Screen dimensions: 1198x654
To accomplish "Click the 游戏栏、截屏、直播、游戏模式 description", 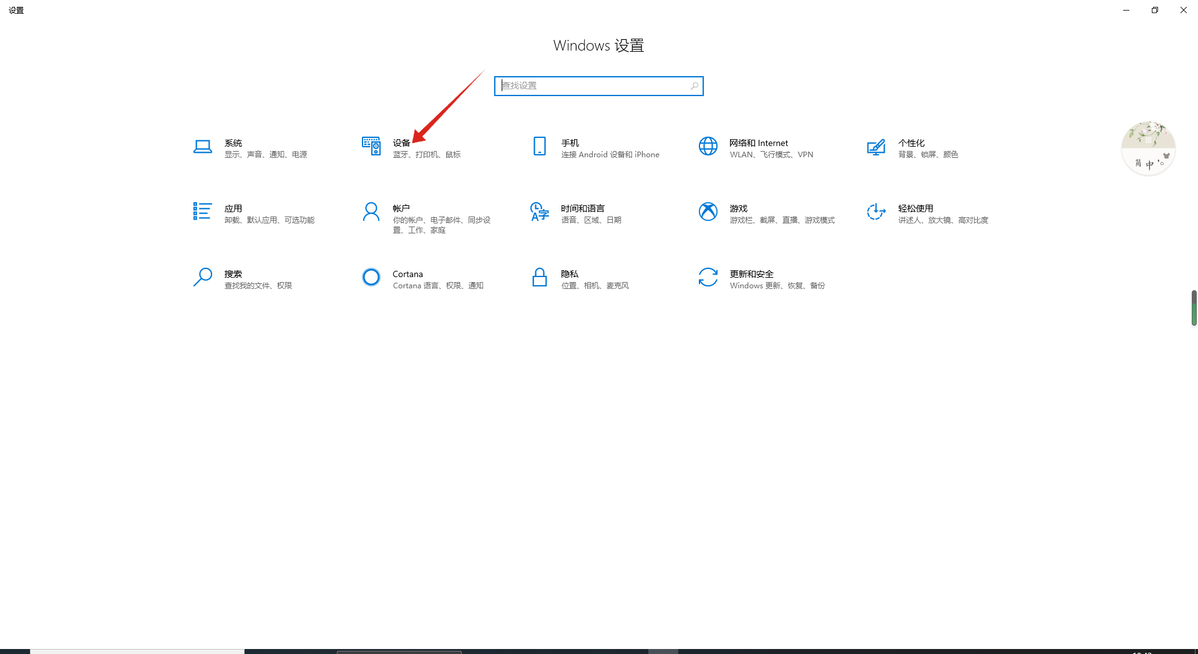I will coord(782,220).
